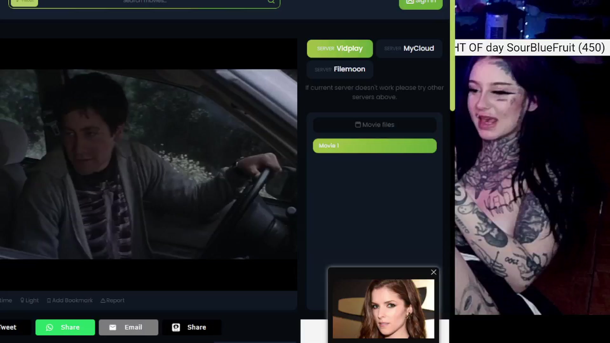Click the green page scrollbar thumb
The width and height of the screenshot is (610, 343).
pyautogui.click(x=452, y=55)
